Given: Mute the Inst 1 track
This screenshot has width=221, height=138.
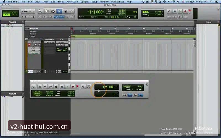Looking at the screenshot, I should [39, 45].
